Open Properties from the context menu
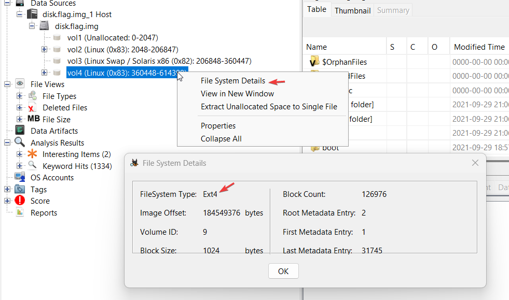 pos(218,126)
